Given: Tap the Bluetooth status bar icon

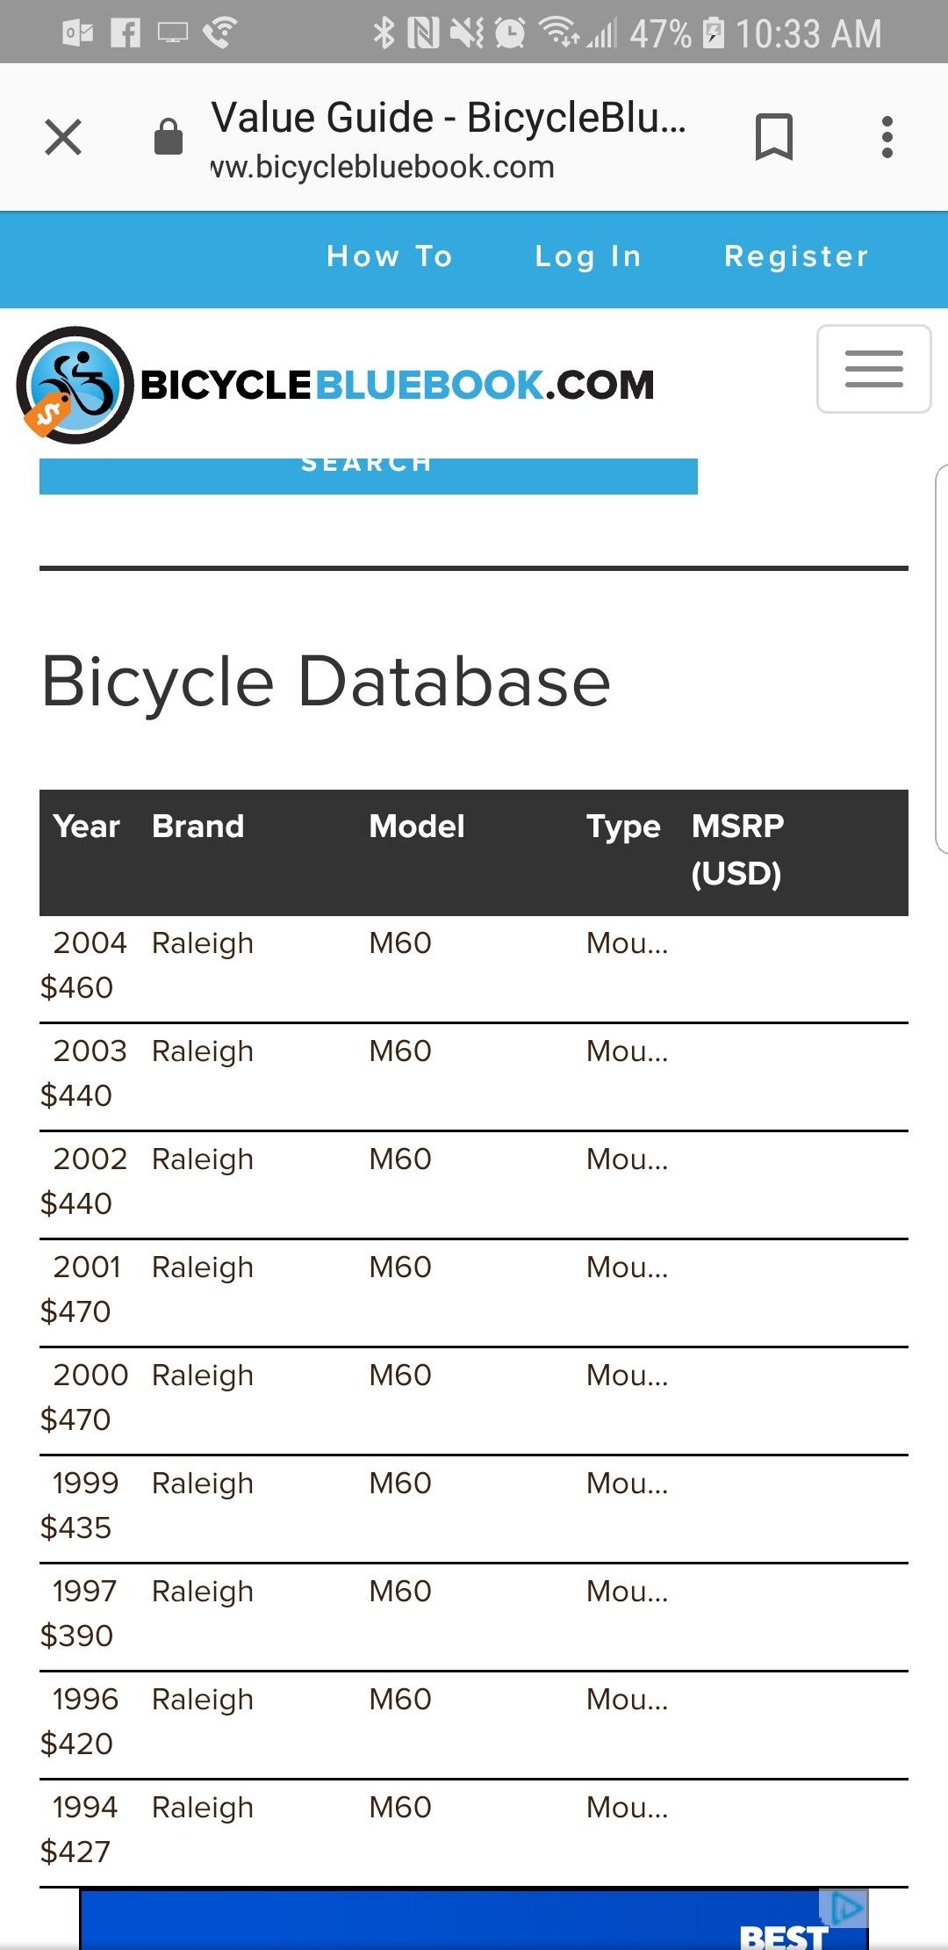Looking at the screenshot, I should [x=384, y=33].
